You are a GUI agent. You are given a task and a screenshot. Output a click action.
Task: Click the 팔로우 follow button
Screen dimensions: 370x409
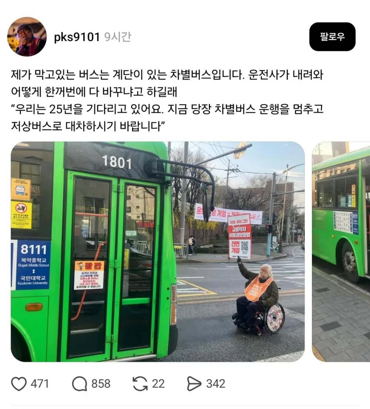332,37
